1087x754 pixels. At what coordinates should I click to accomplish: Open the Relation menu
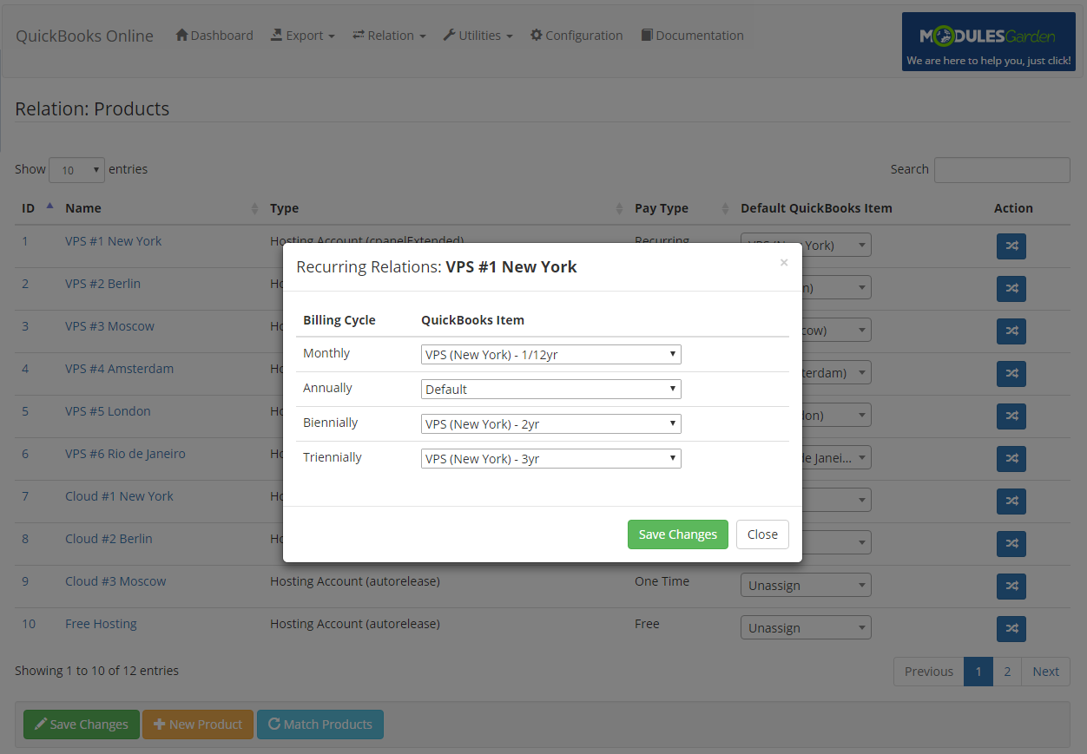[388, 35]
